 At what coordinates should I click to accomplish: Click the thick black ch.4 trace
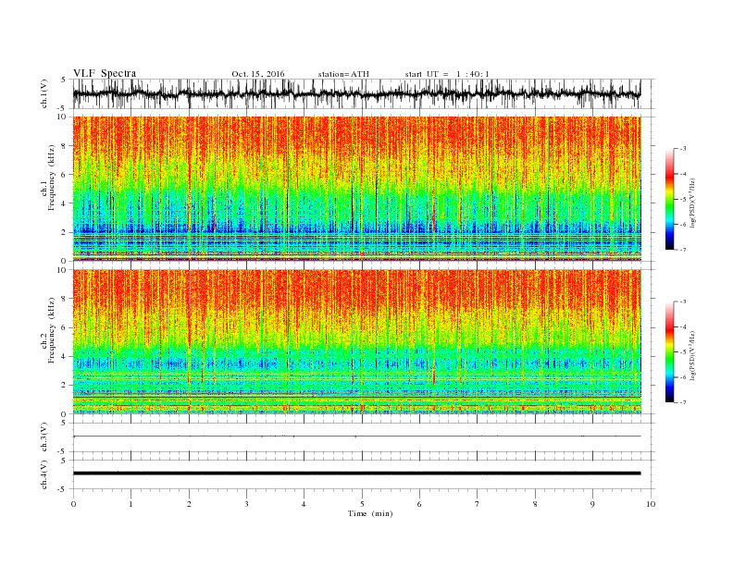pos(356,474)
